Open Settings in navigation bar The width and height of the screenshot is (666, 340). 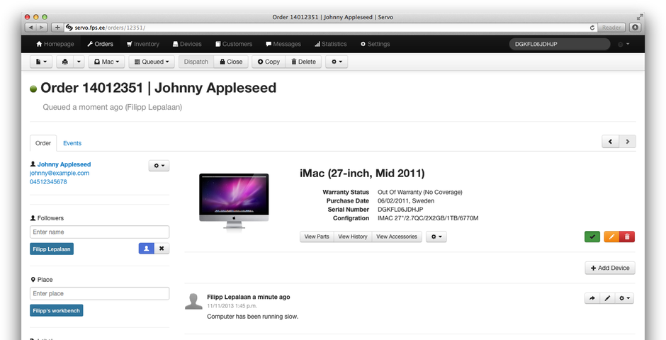click(x=375, y=44)
